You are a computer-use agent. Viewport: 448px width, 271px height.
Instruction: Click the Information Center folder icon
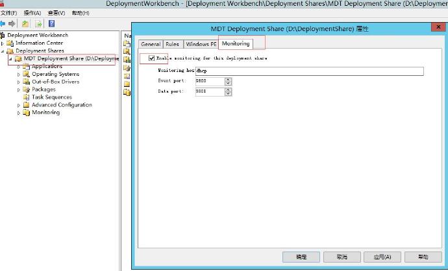(x=10, y=43)
